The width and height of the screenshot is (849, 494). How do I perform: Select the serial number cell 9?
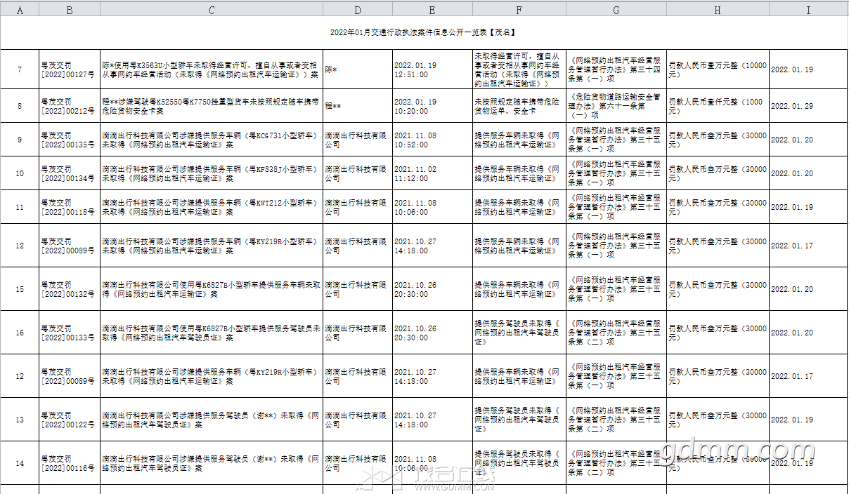click(x=20, y=140)
